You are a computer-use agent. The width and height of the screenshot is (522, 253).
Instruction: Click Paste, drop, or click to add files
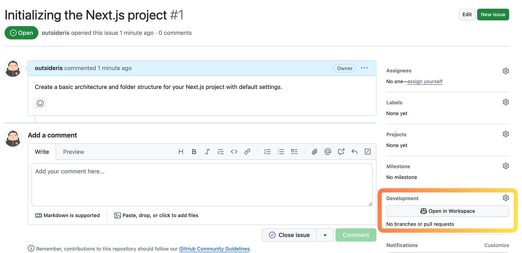(156, 215)
